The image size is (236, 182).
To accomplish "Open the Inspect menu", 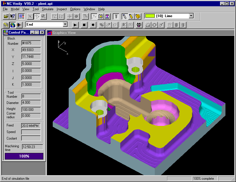I will (62, 9).
